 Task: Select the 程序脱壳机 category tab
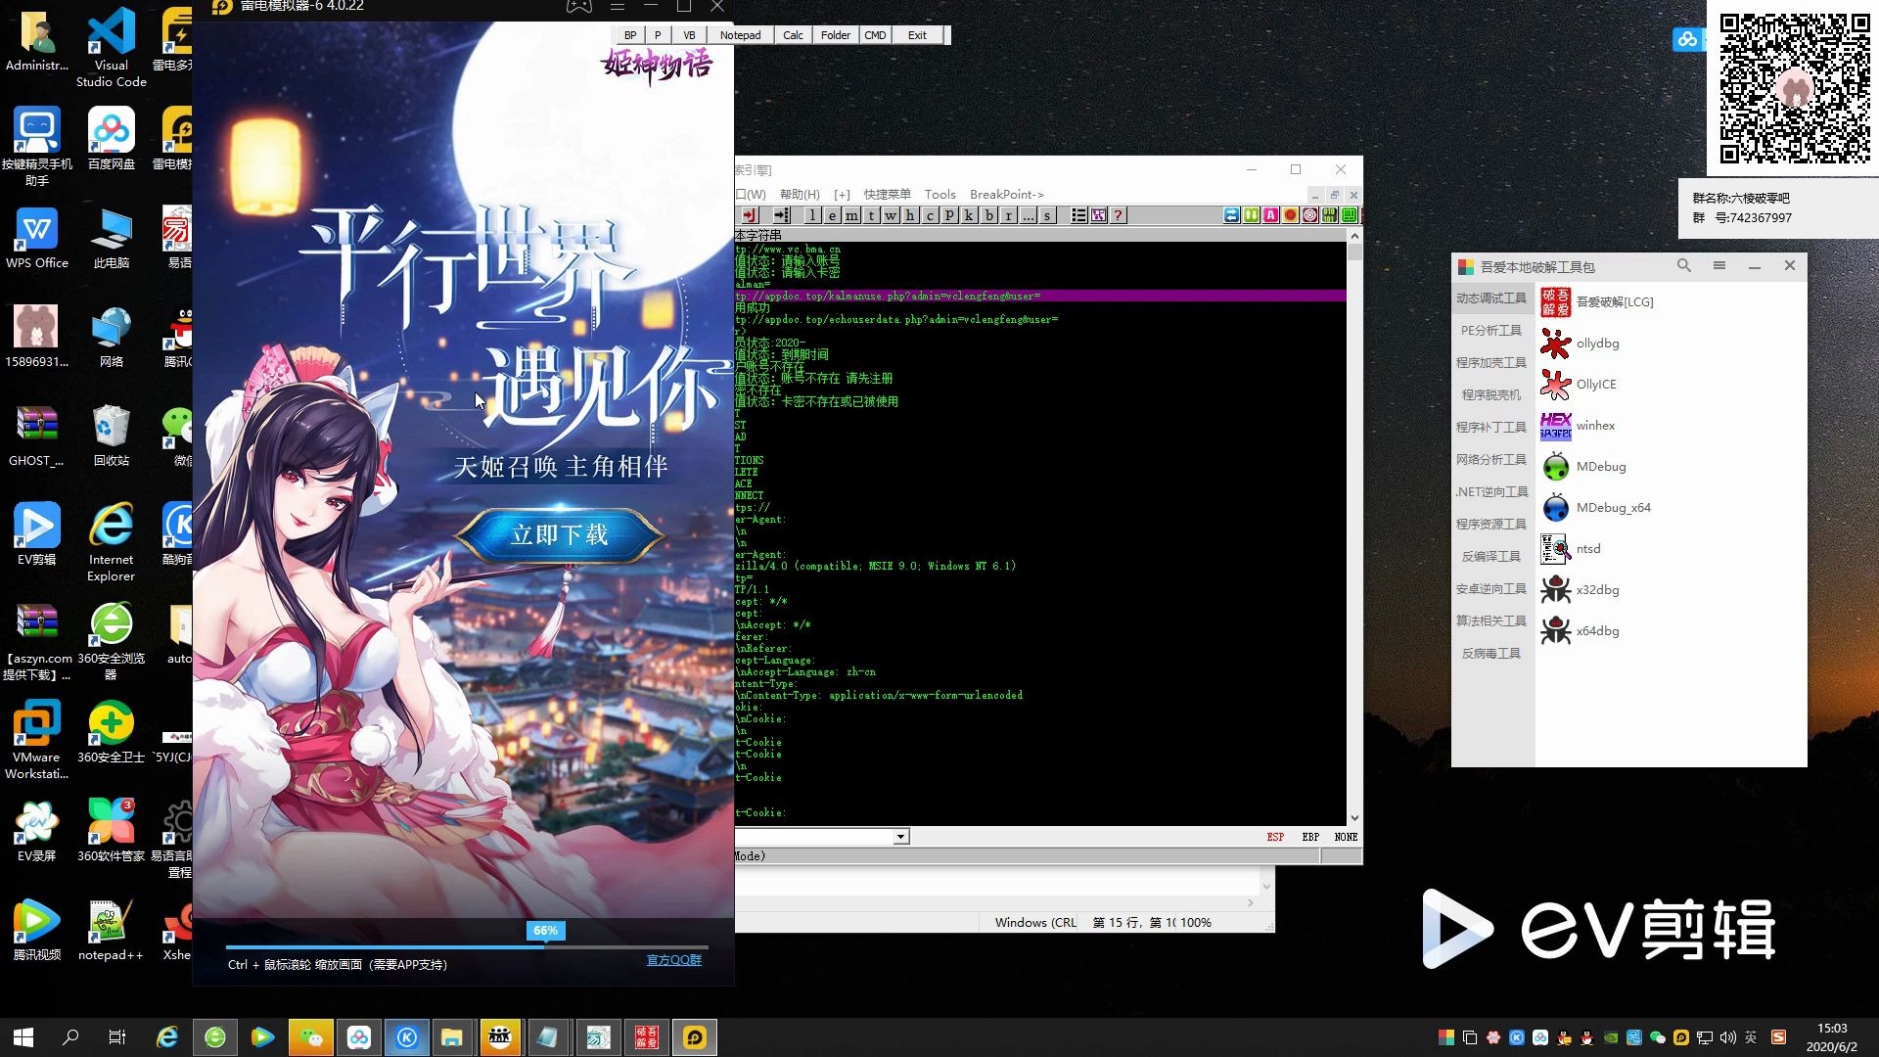point(1491,395)
